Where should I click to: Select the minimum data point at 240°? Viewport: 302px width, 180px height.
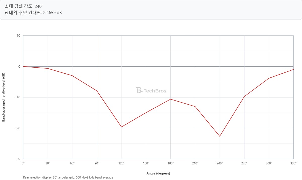(x=220, y=136)
